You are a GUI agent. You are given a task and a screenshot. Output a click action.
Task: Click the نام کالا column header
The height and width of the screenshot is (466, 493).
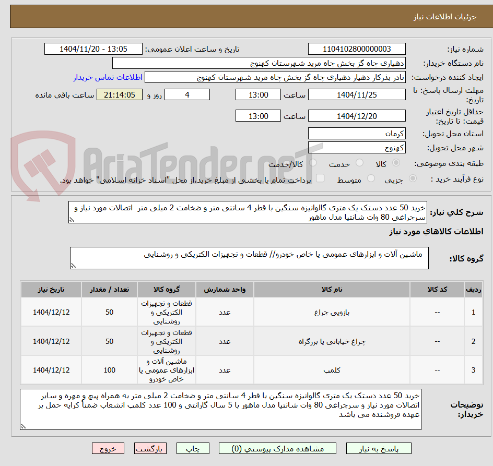[332, 290]
